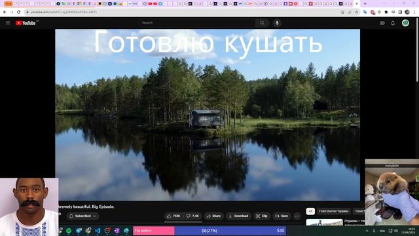Focus the YouTube Search field

point(196,23)
